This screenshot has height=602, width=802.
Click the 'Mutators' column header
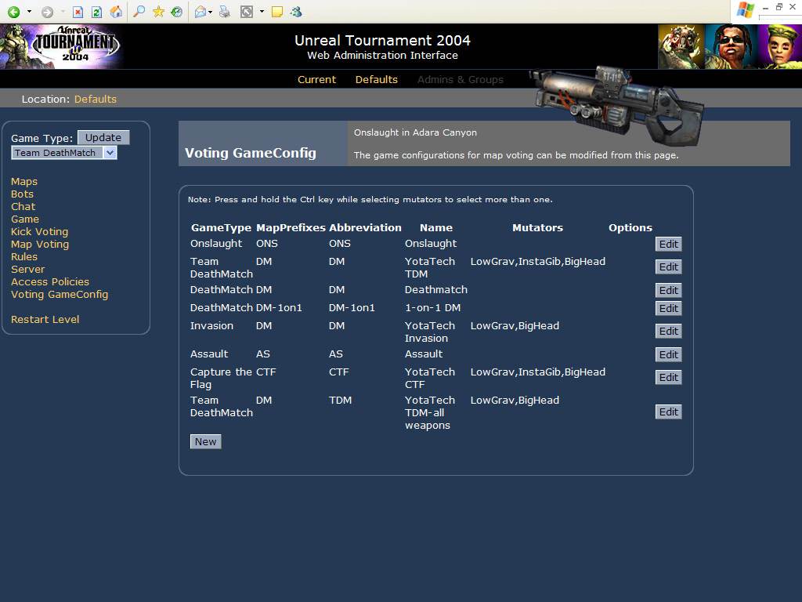537,228
